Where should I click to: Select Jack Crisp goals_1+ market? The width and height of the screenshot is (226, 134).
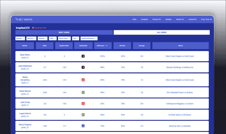coord(25,104)
